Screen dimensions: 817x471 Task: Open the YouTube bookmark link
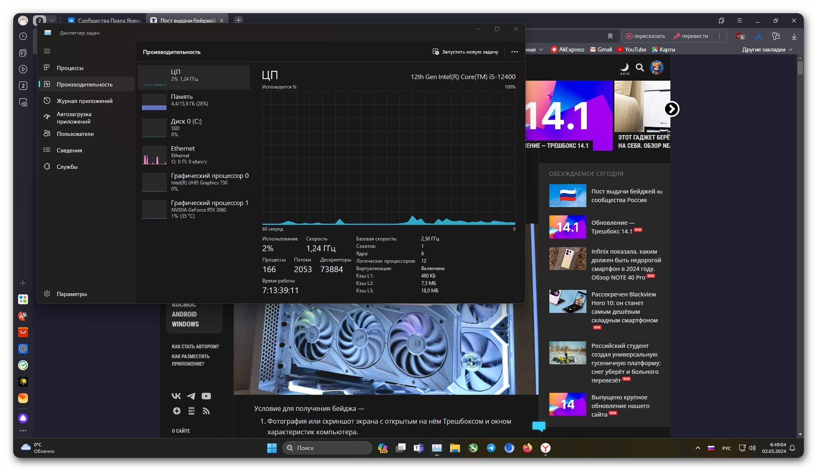click(x=631, y=49)
